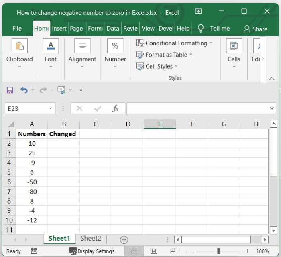Image resolution: width=281 pixels, height=257 pixels.
Task: Click the Undo arrow icon
Action: pos(24,90)
